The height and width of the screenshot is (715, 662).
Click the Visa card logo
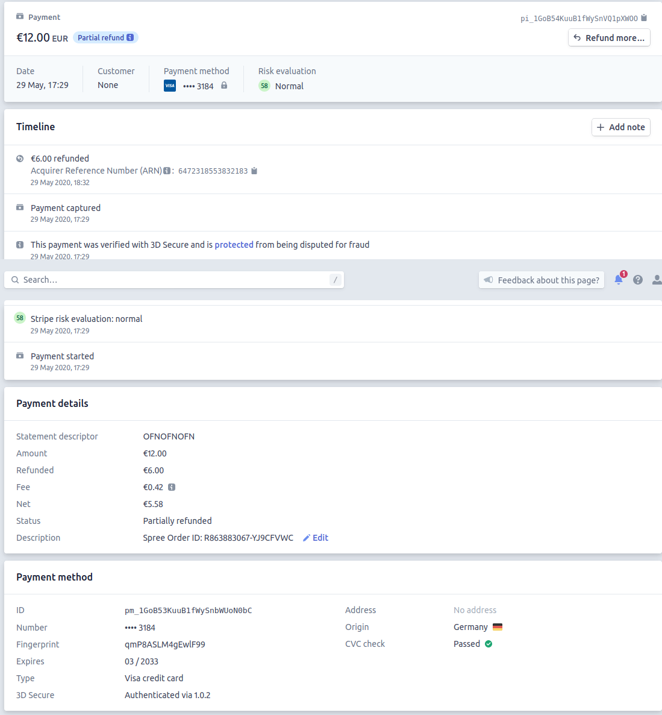(170, 86)
